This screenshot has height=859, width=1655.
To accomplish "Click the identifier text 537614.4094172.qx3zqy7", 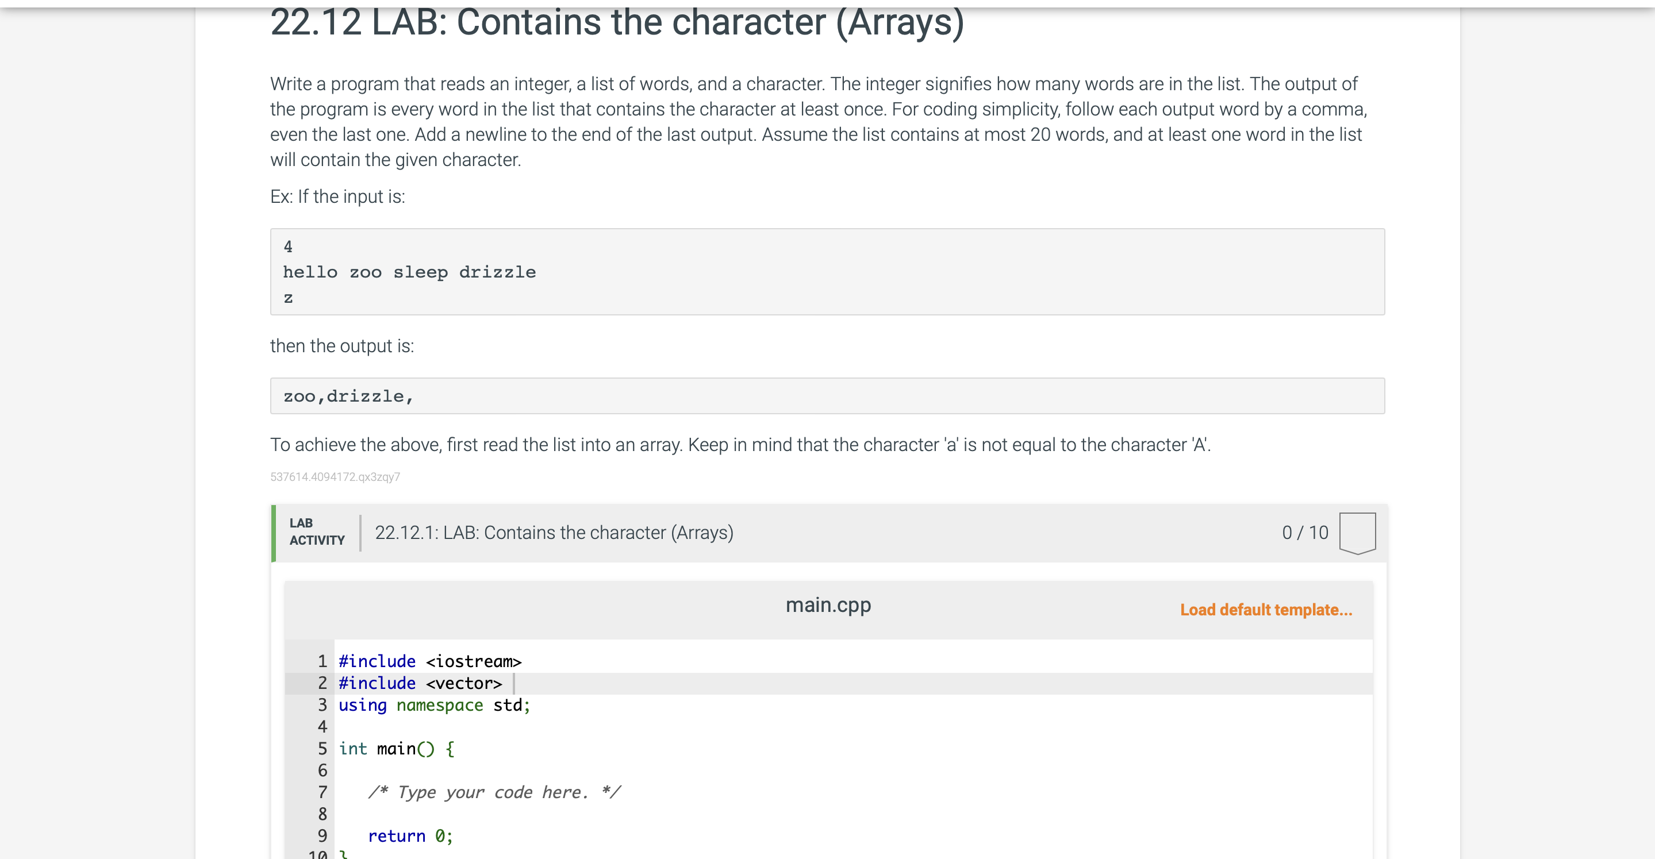I will (x=335, y=476).
